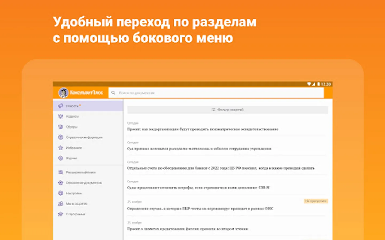Open the news about отдельные счета для банков 2022
Screen dimensions: 385x240
coord(221,168)
